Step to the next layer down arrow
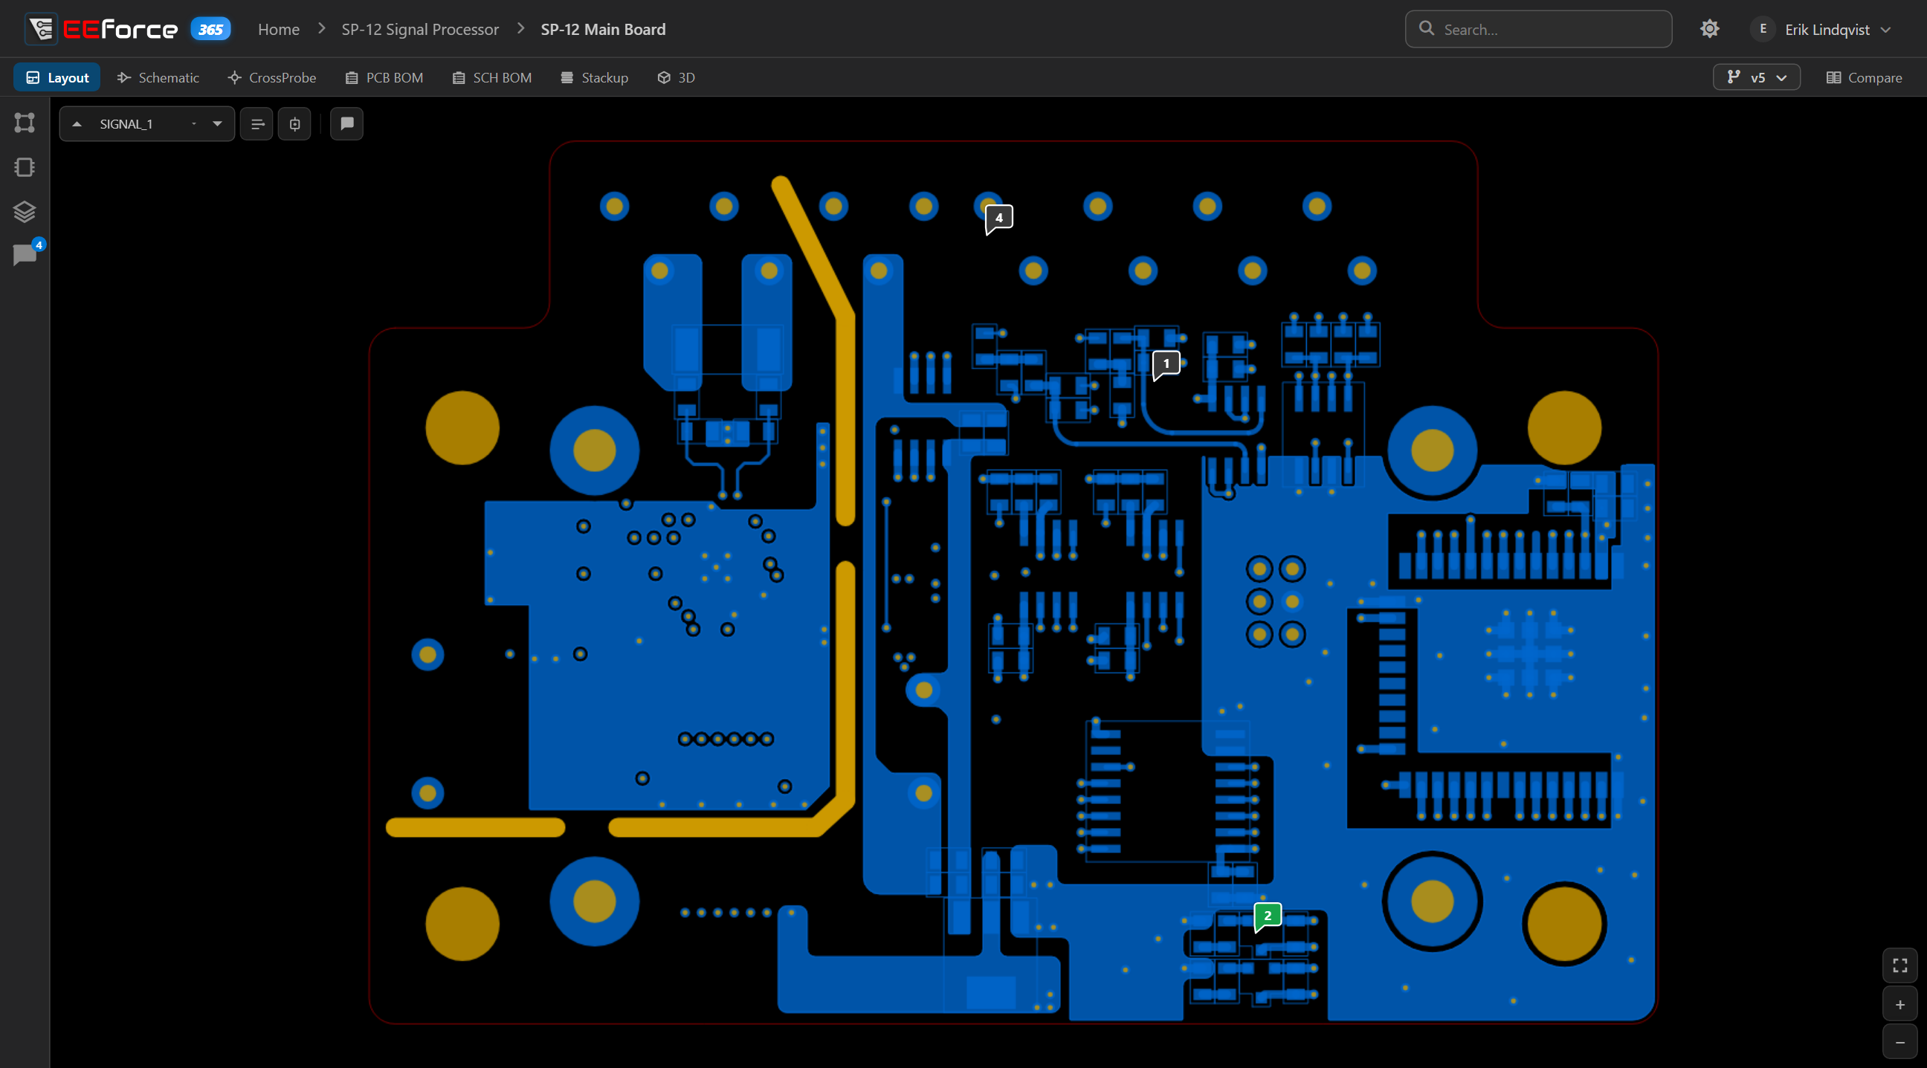Image resolution: width=1927 pixels, height=1068 pixels. (x=218, y=124)
